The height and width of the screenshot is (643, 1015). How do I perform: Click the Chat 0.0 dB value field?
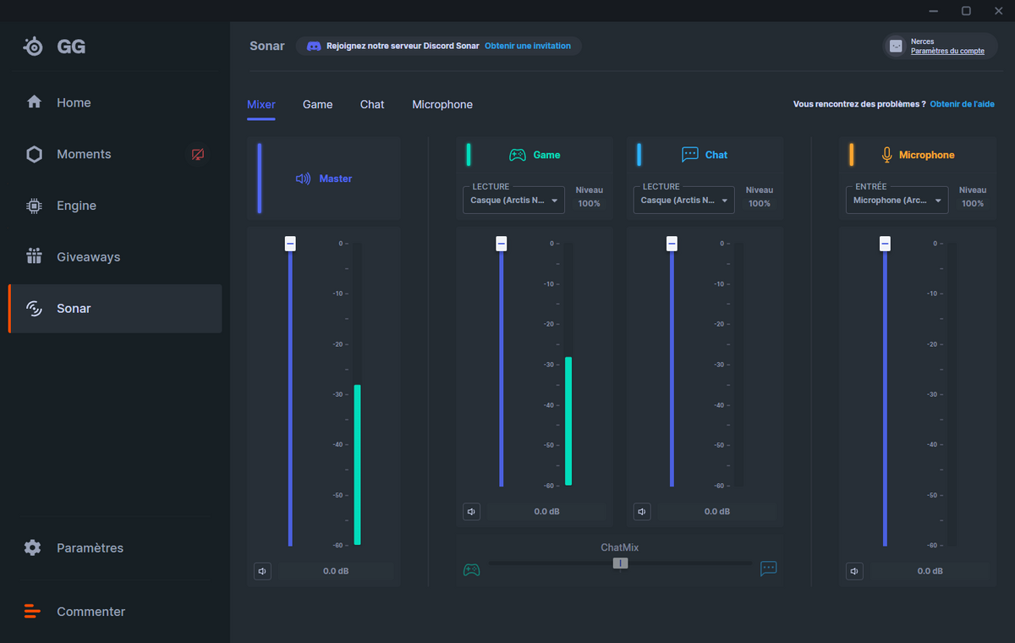click(716, 511)
